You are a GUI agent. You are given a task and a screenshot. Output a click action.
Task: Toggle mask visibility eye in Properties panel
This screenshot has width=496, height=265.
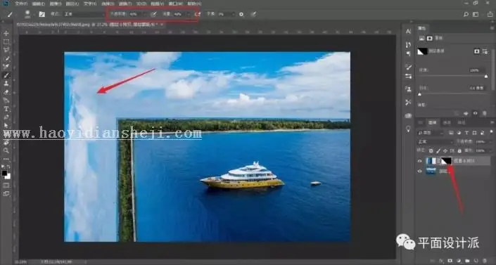tap(475, 113)
